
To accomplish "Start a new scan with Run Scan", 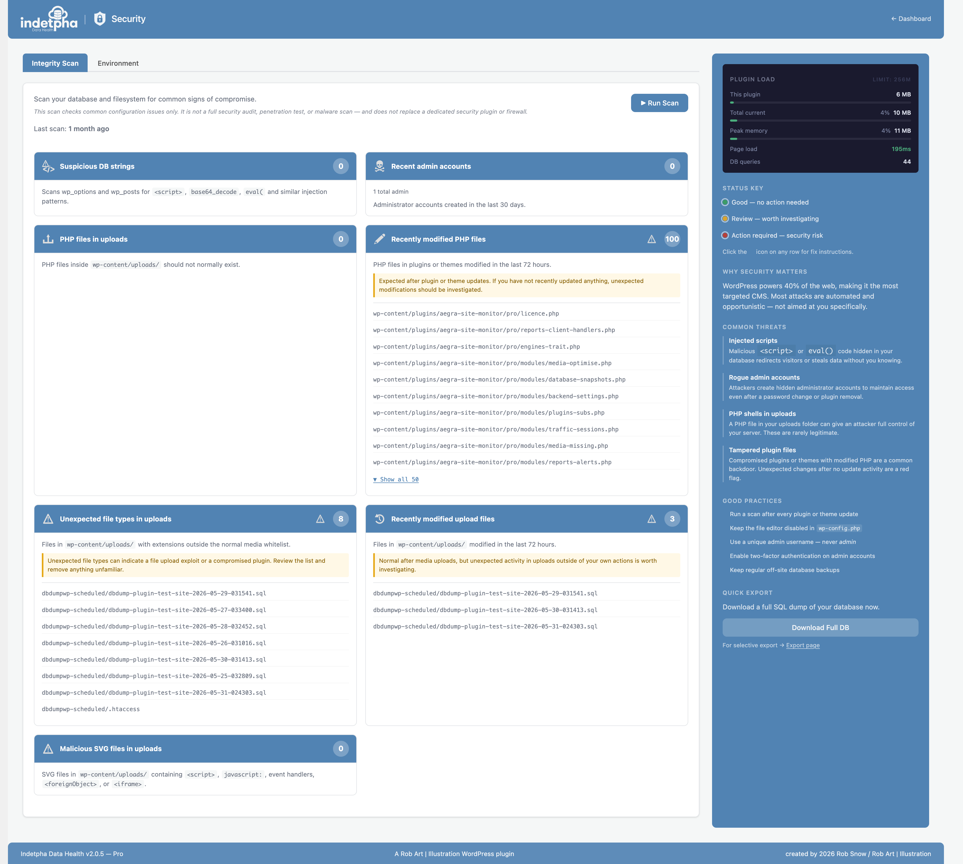I will click(659, 103).
